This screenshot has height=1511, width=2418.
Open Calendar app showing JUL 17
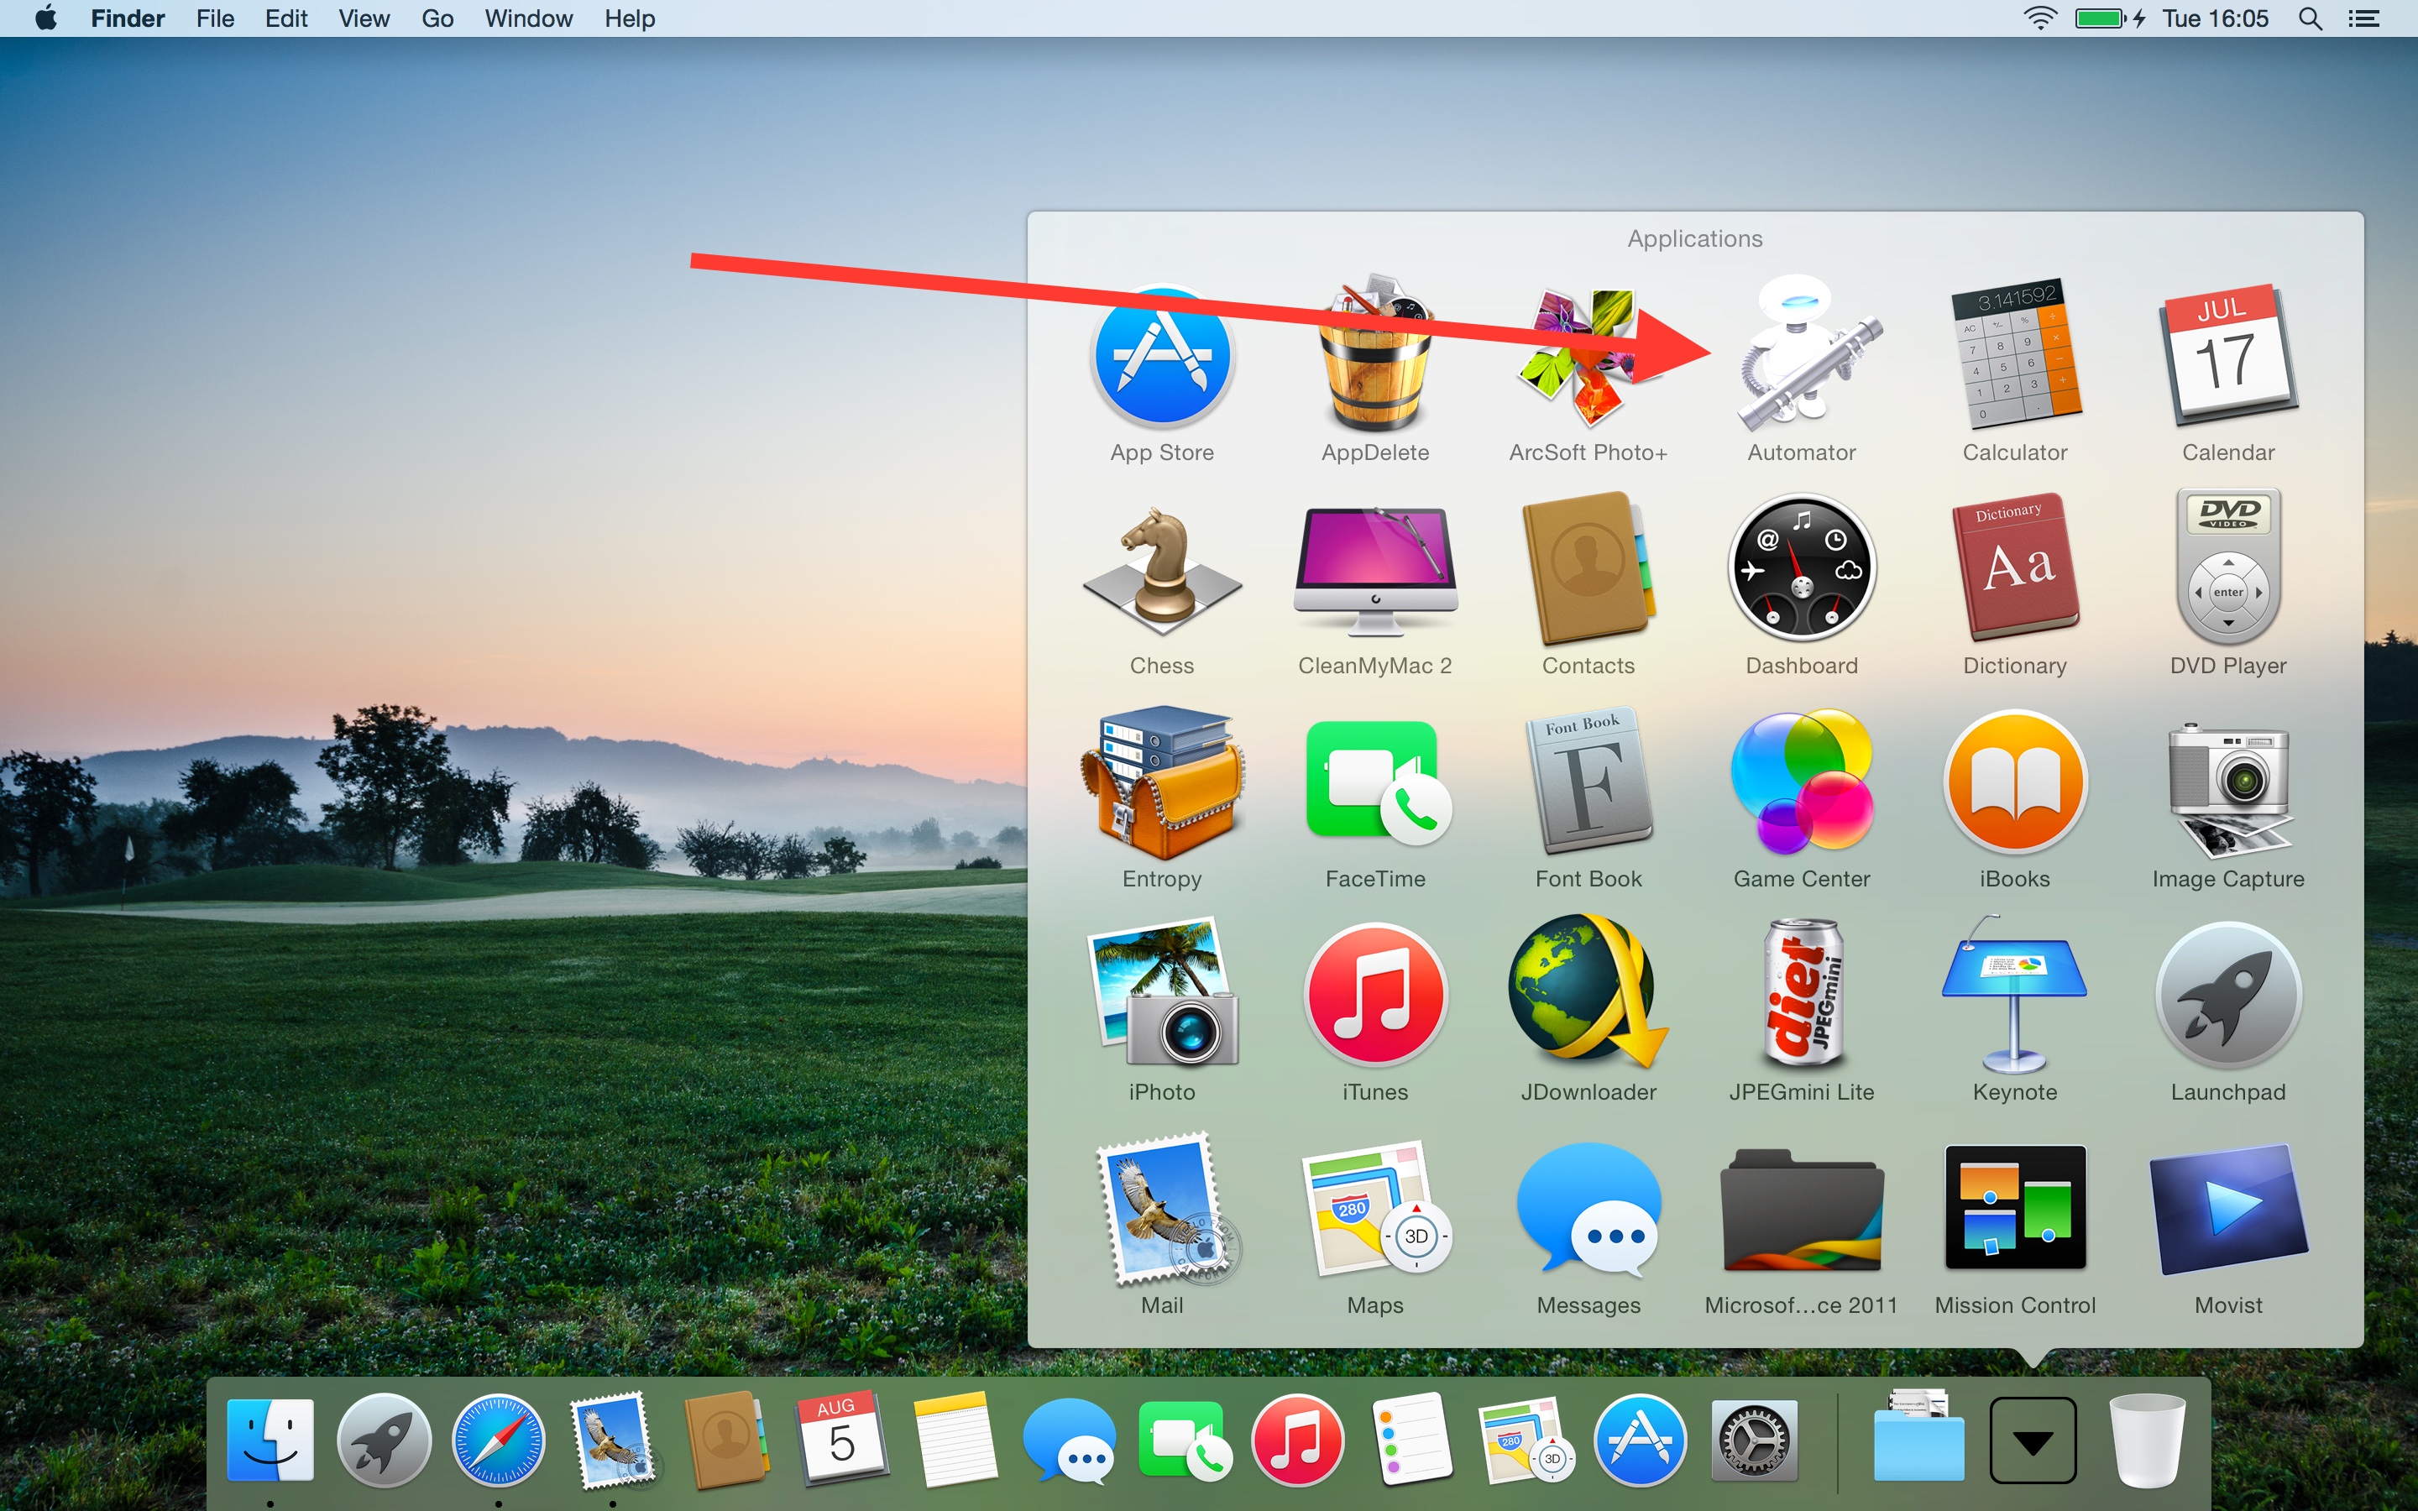[x=2228, y=357]
